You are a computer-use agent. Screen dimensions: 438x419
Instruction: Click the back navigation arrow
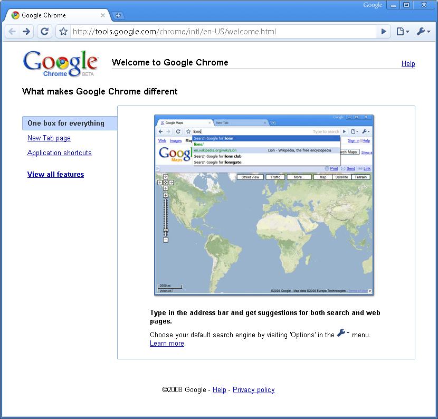[12, 31]
